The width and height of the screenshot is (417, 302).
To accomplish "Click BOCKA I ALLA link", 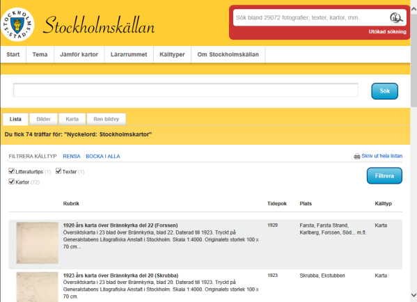I will pyautogui.click(x=103, y=157).
